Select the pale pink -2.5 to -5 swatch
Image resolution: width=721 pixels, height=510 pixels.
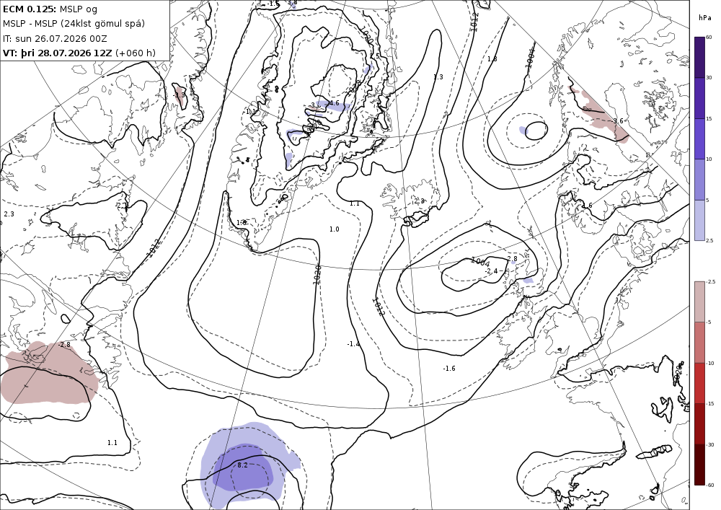699,302
